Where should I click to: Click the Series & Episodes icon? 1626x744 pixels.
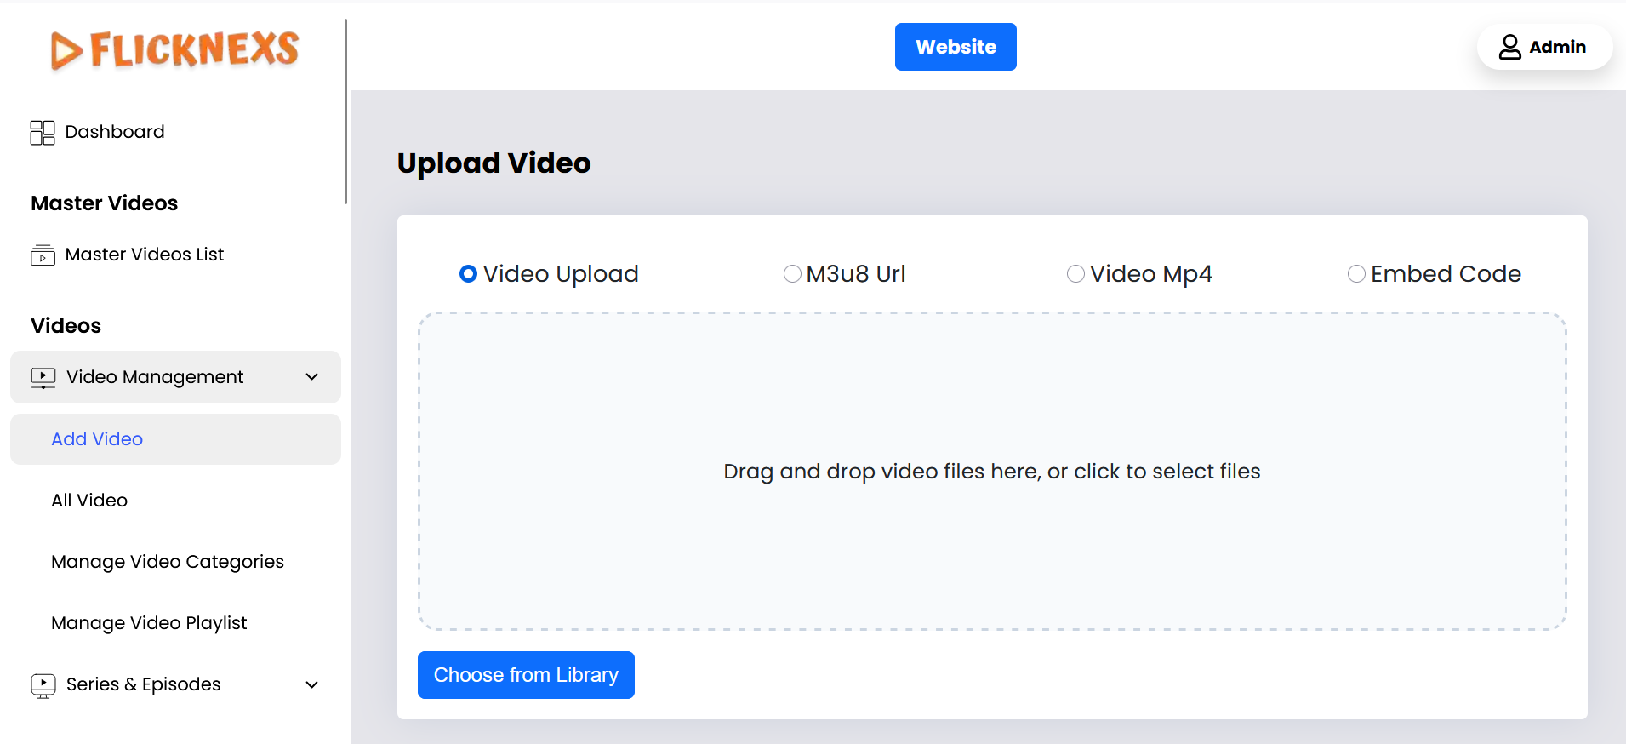(x=43, y=685)
